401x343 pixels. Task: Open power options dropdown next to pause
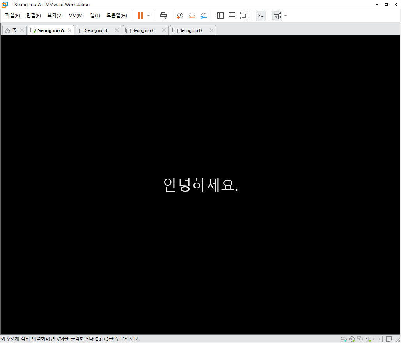click(149, 16)
